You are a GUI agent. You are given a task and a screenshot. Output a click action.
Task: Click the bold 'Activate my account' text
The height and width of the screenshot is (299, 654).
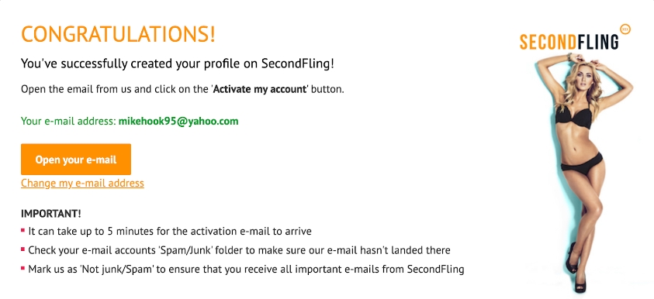[x=260, y=90]
